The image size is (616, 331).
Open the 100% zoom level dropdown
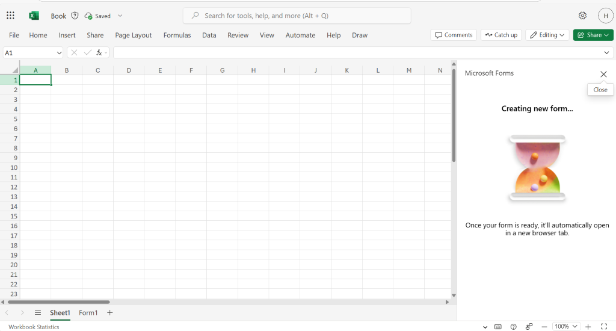[566, 327]
